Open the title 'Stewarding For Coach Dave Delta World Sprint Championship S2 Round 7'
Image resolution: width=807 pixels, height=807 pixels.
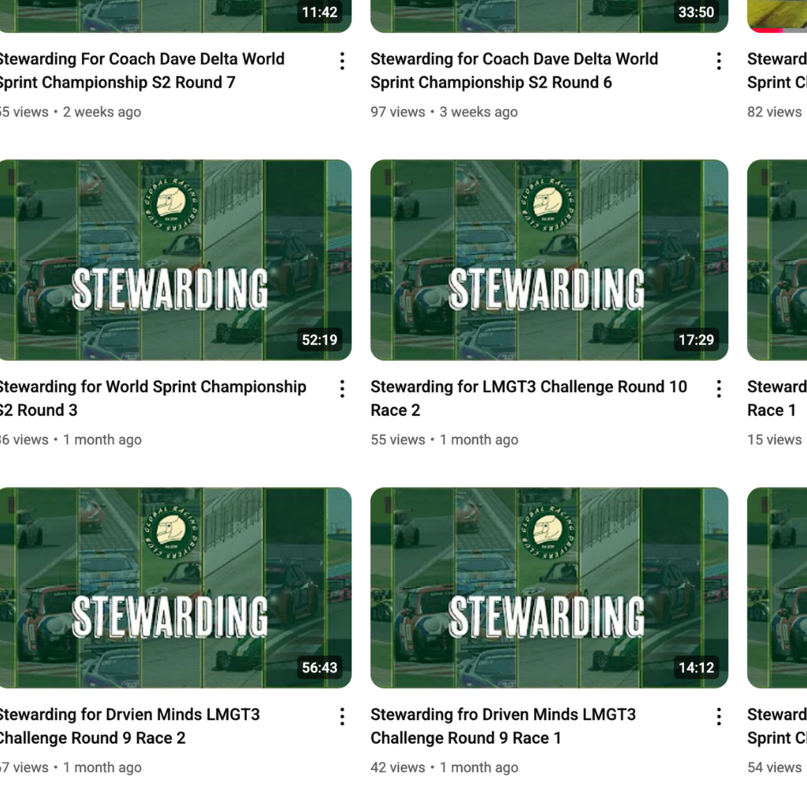(142, 71)
